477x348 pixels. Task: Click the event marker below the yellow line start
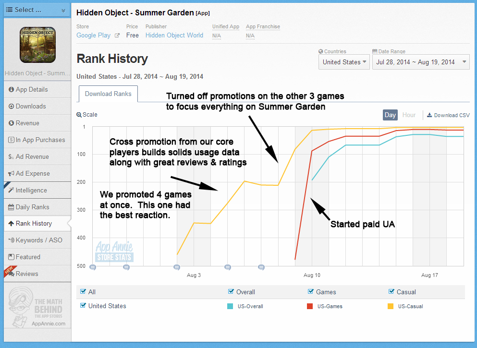click(x=177, y=267)
